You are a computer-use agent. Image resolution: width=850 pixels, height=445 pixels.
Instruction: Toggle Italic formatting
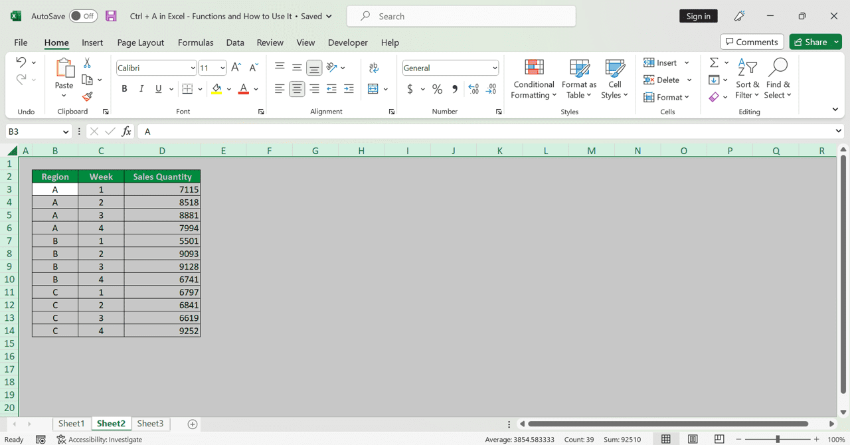(141, 88)
